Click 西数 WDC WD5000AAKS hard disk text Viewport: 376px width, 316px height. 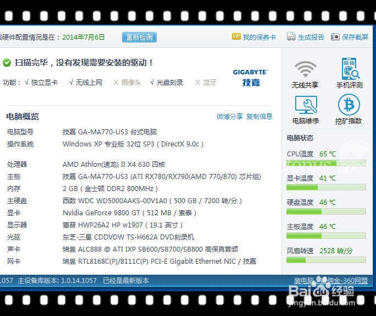tap(152, 201)
